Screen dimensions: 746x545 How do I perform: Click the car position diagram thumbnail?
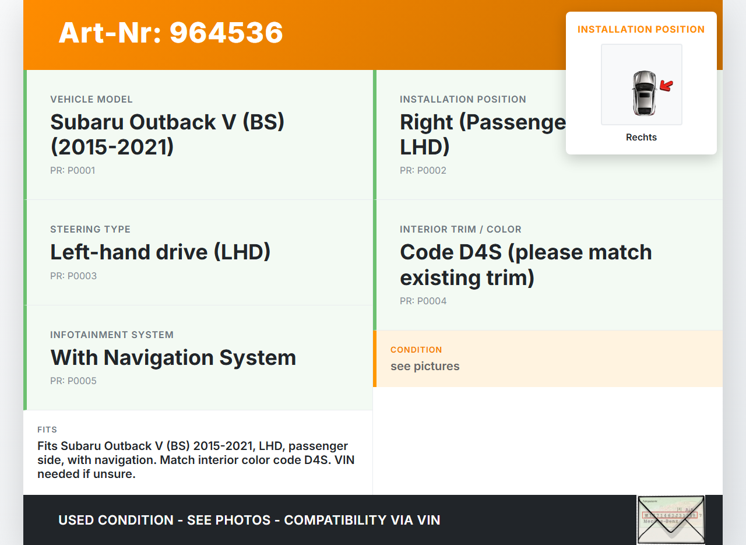click(641, 85)
